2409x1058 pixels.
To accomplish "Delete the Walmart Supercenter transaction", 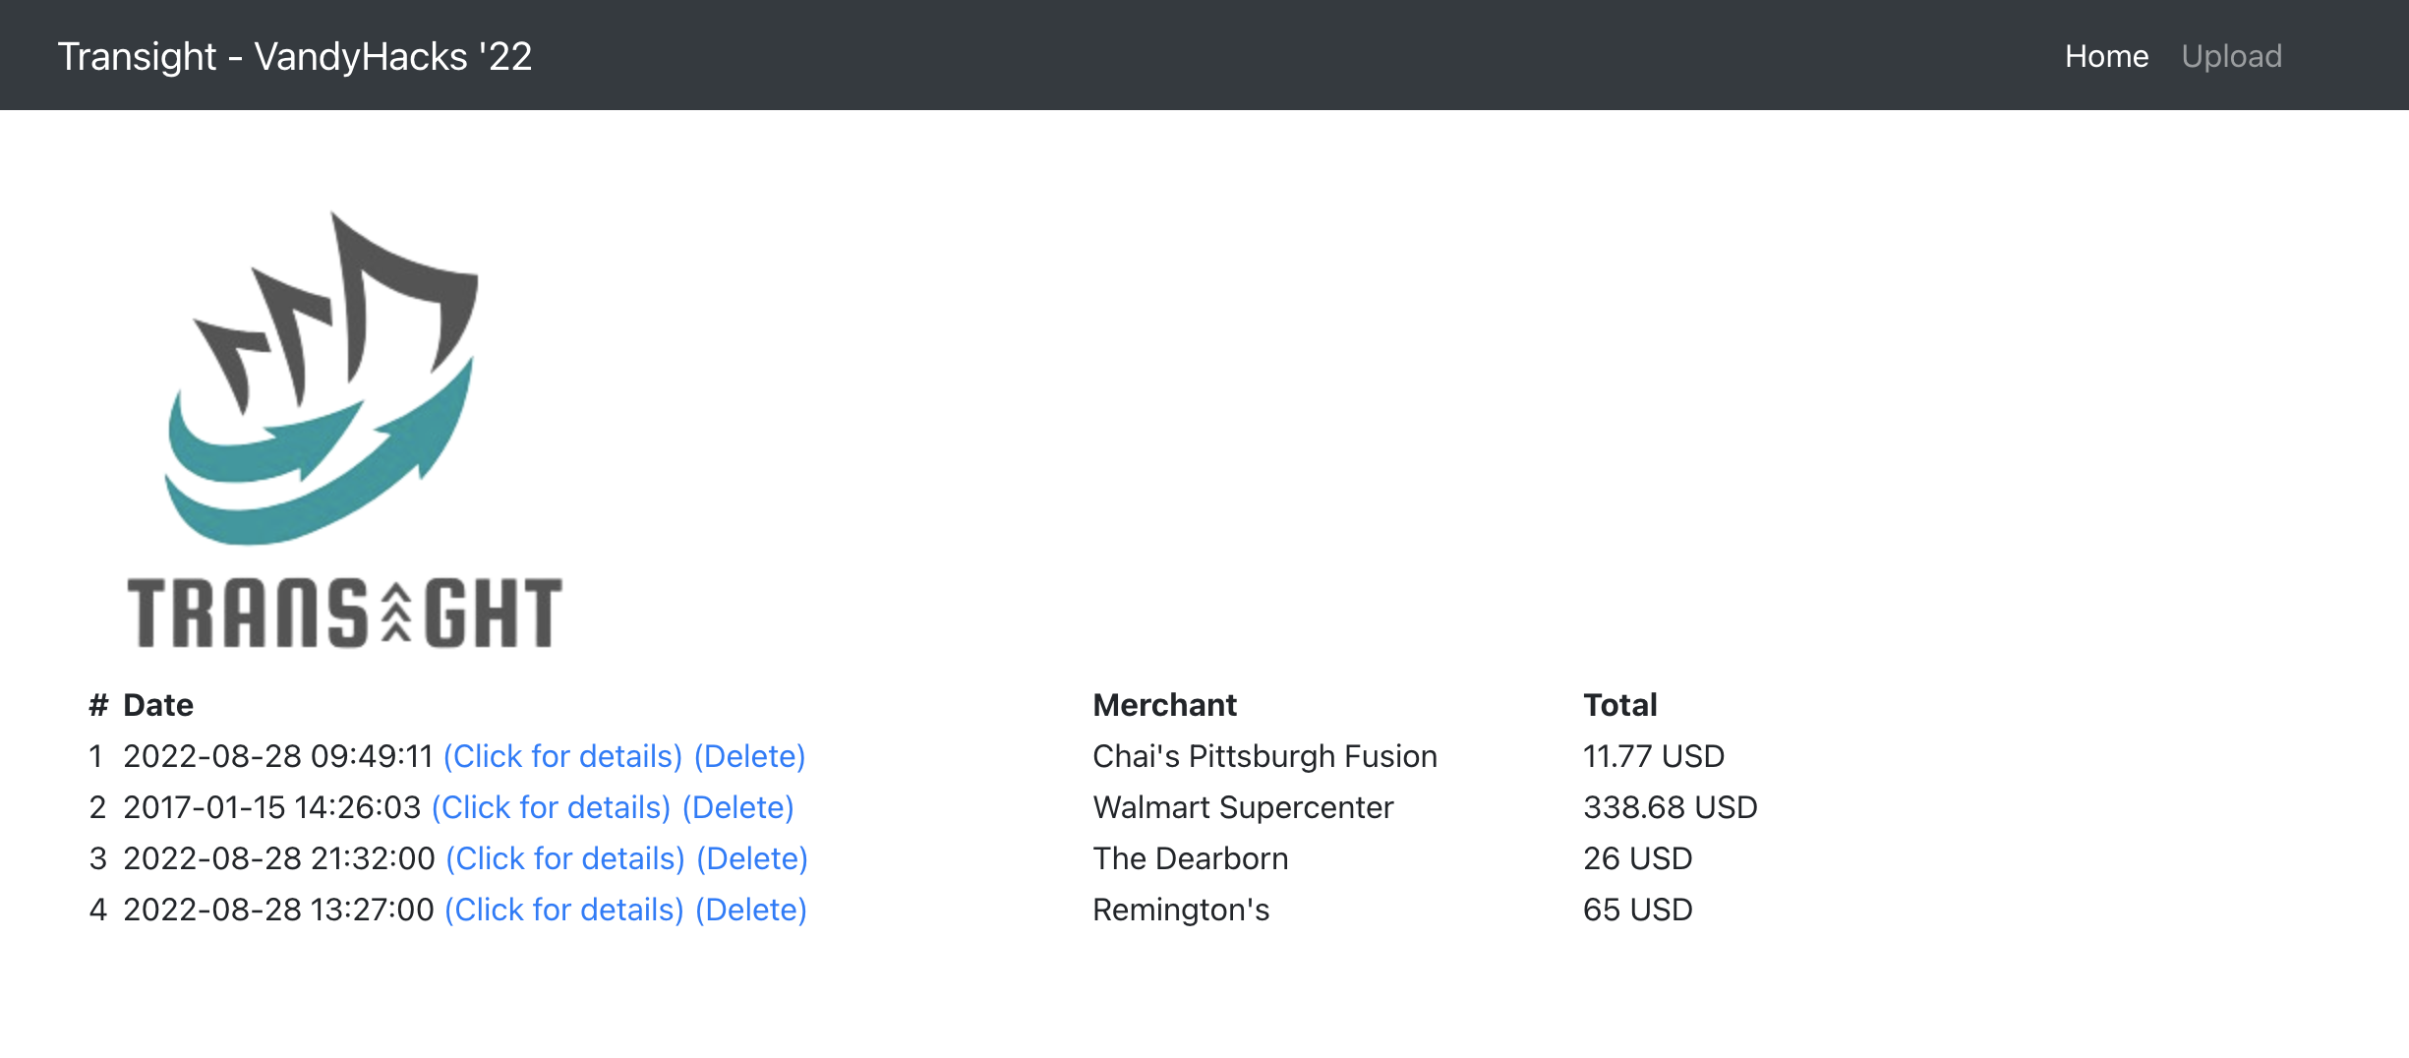I will [x=737, y=807].
